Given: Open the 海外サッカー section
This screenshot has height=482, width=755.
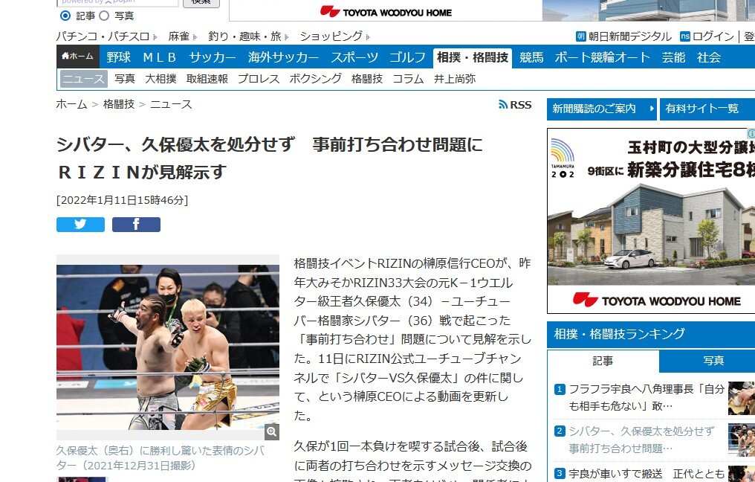Looking at the screenshot, I should [283, 57].
